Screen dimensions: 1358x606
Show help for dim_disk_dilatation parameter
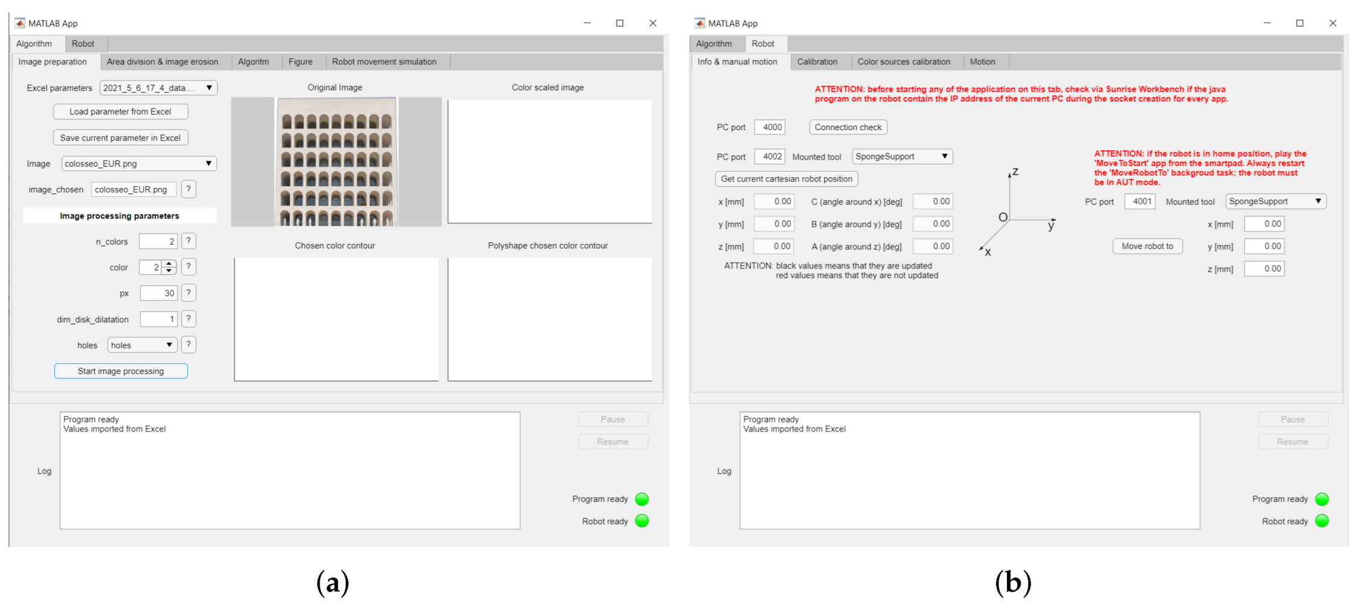click(188, 319)
